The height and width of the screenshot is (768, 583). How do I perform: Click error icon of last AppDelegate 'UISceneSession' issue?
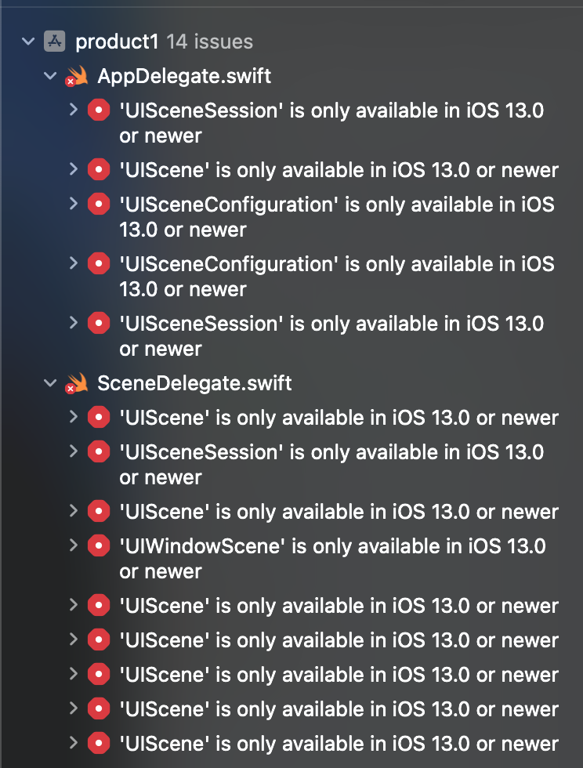pos(99,323)
